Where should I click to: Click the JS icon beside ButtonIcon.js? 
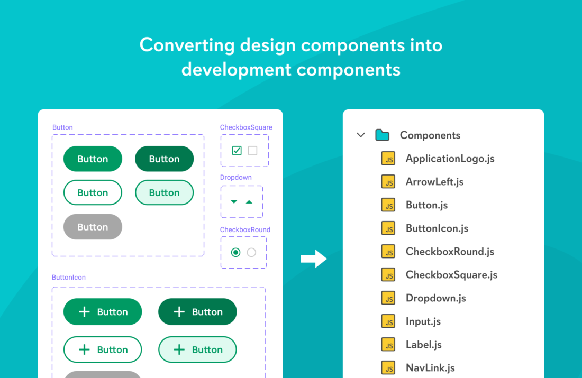(x=388, y=228)
